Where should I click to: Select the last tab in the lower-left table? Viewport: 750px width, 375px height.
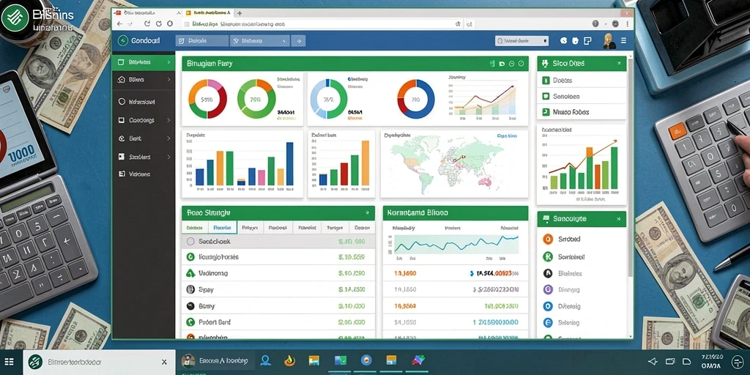point(362,228)
